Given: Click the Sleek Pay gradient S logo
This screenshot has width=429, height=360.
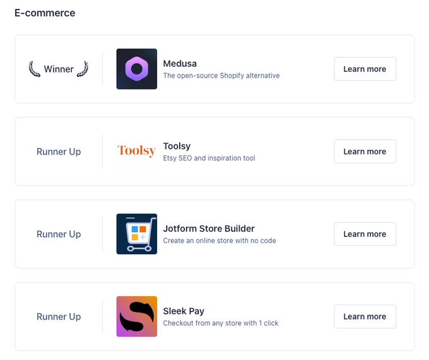Looking at the screenshot, I should coord(136,316).
